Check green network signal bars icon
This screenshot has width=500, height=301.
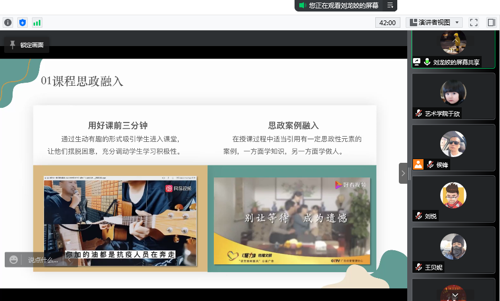coord(37,23)
